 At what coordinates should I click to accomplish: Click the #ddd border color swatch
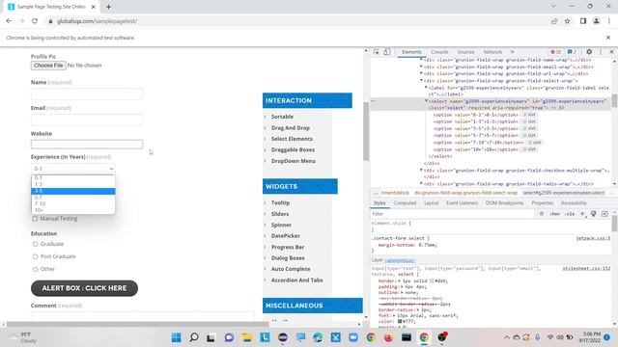[432, 280]
